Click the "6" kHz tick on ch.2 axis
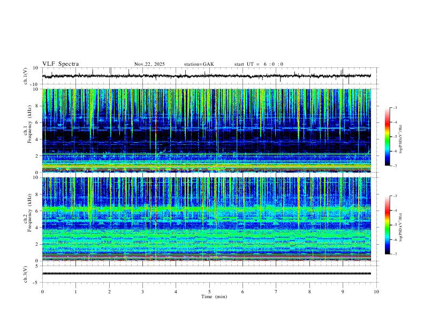 (x=37, y=211)
